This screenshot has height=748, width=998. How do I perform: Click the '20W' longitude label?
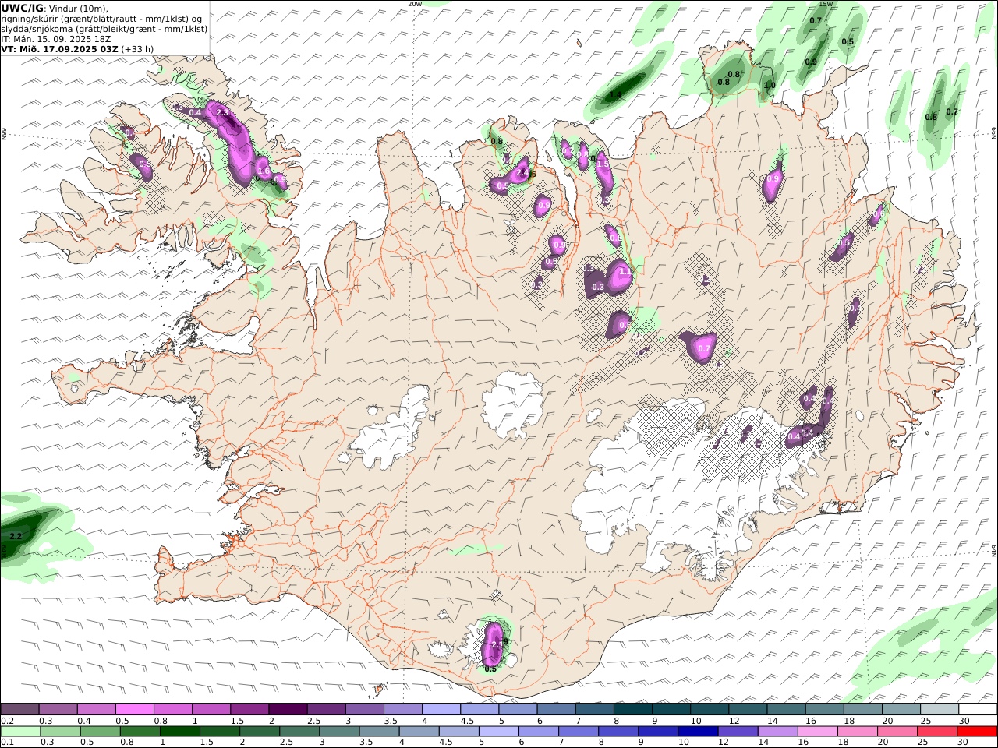coord(415,4)
